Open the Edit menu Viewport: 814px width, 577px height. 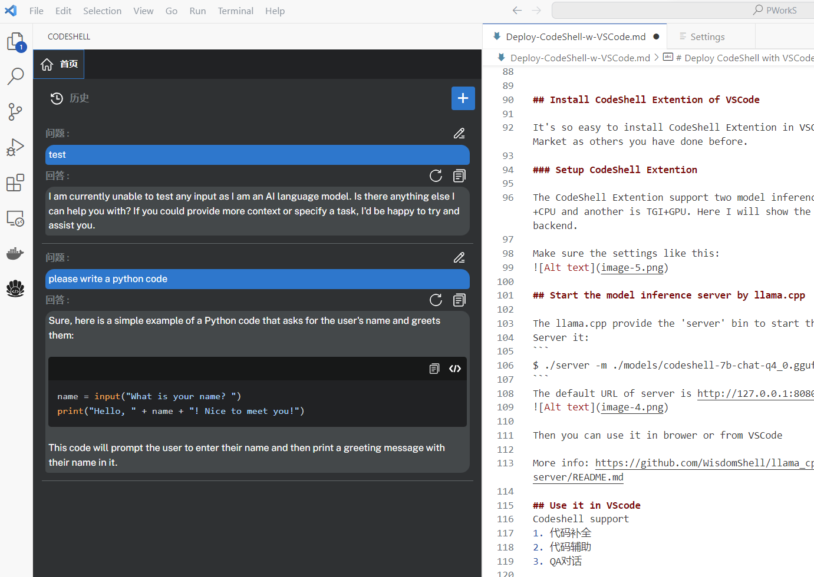click(63, 11)
